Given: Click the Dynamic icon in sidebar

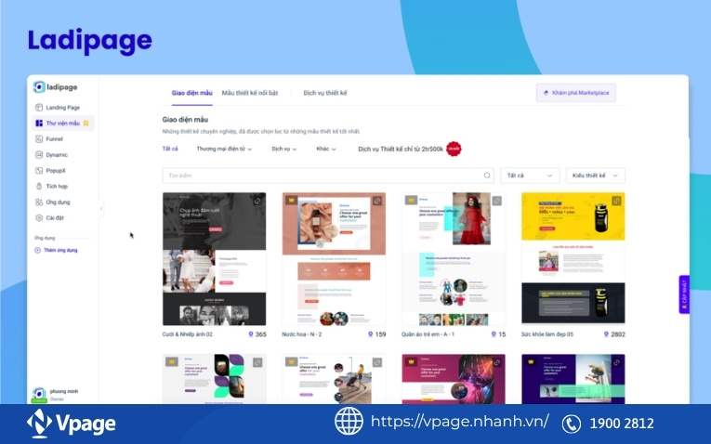Looking at the screenshot, I should point(39,155).
